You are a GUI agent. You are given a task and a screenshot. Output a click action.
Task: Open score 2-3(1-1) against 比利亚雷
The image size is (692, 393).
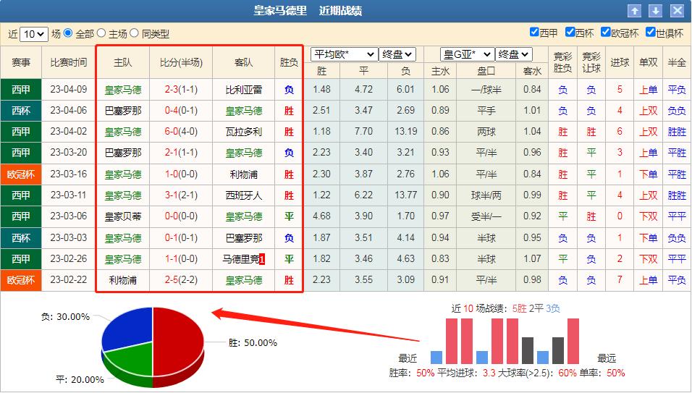(x=181, y=90)
